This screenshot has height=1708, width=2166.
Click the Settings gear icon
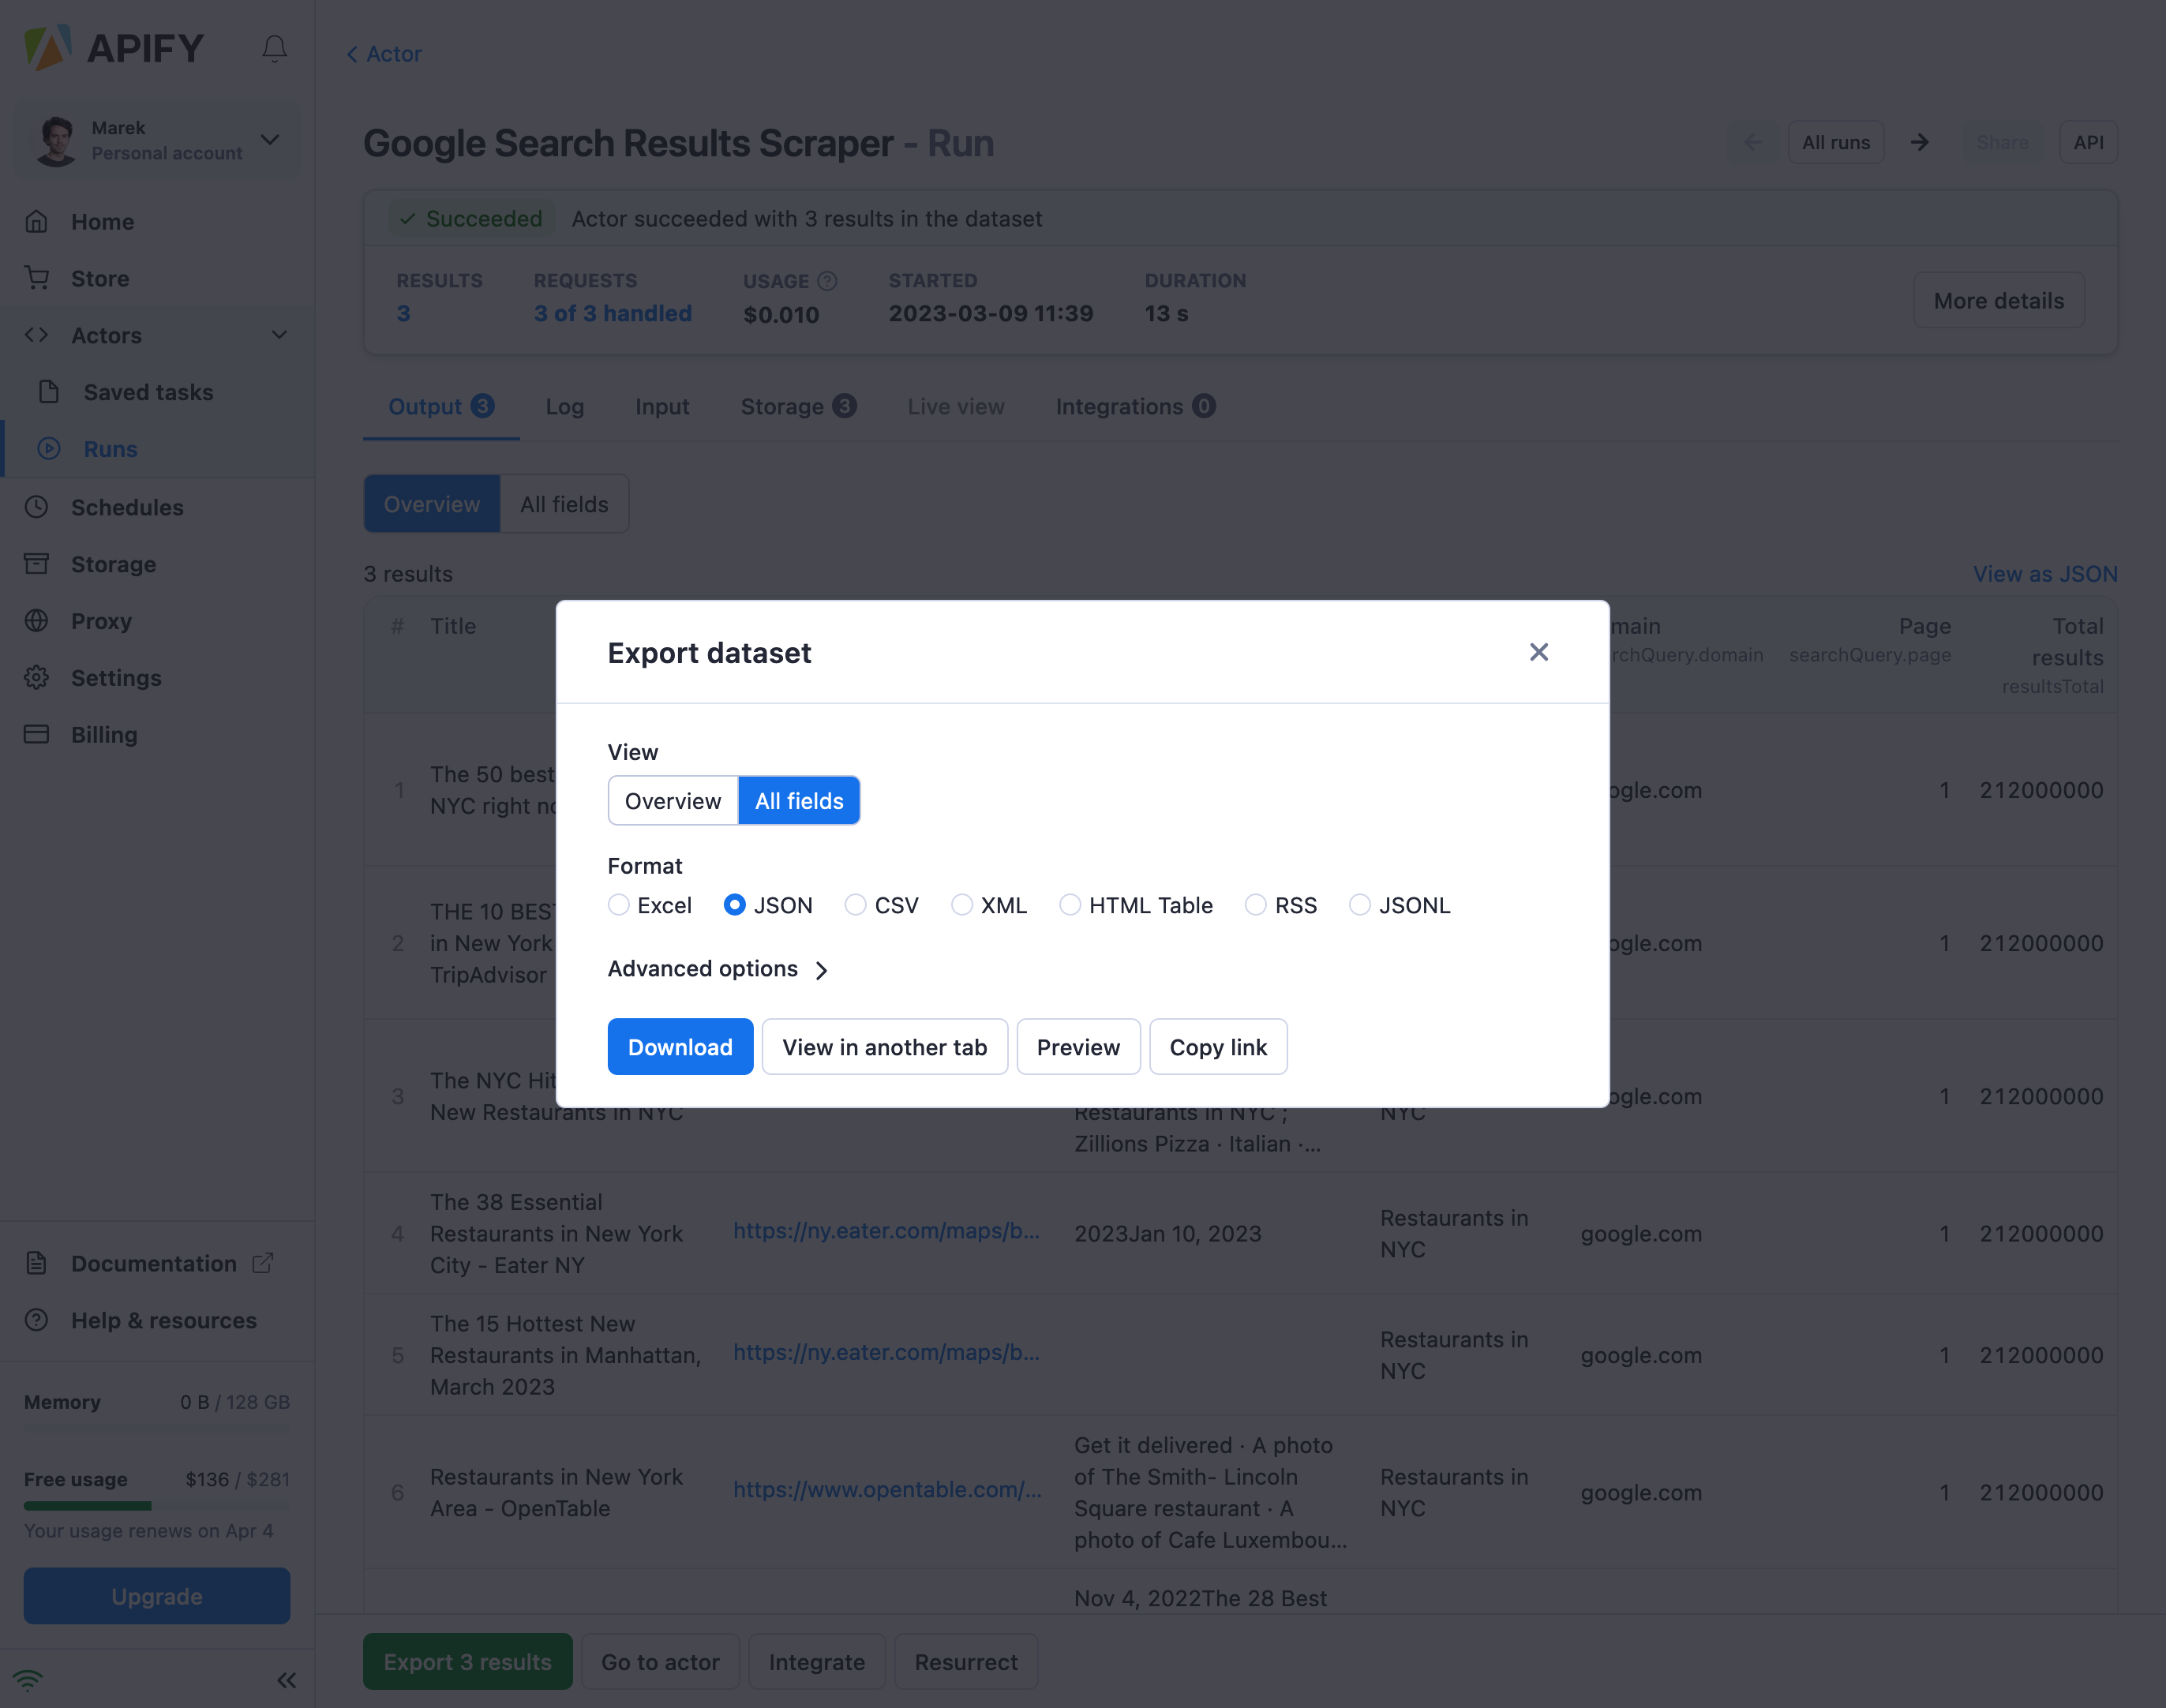coord(37,677)
